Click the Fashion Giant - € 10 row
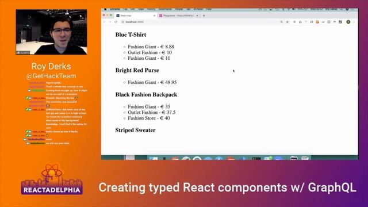368x207 pixels. (x=149, y=58)
